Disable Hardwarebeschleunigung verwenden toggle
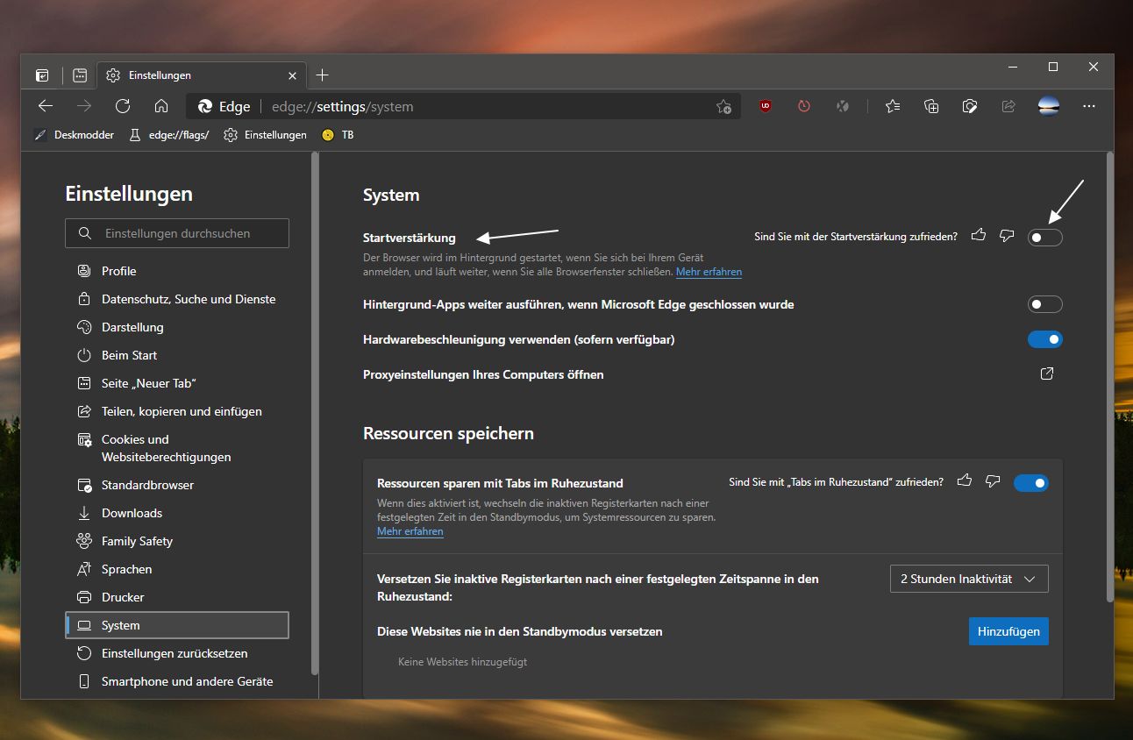The image size is (1133, 740). click(x=1044, y=339)
